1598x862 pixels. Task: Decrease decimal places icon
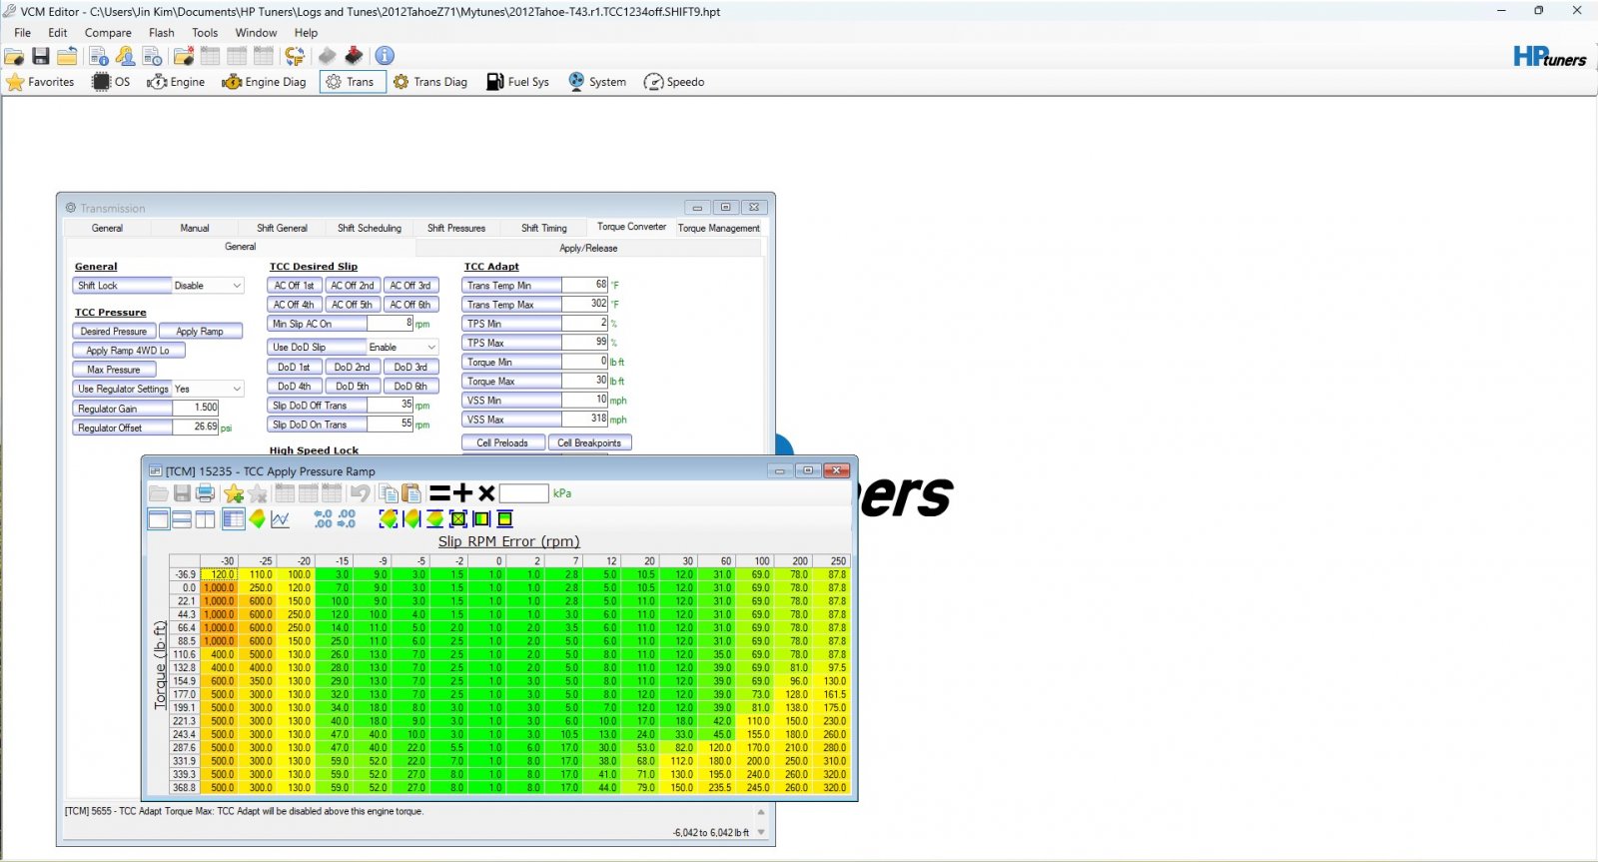pos(347,518)
